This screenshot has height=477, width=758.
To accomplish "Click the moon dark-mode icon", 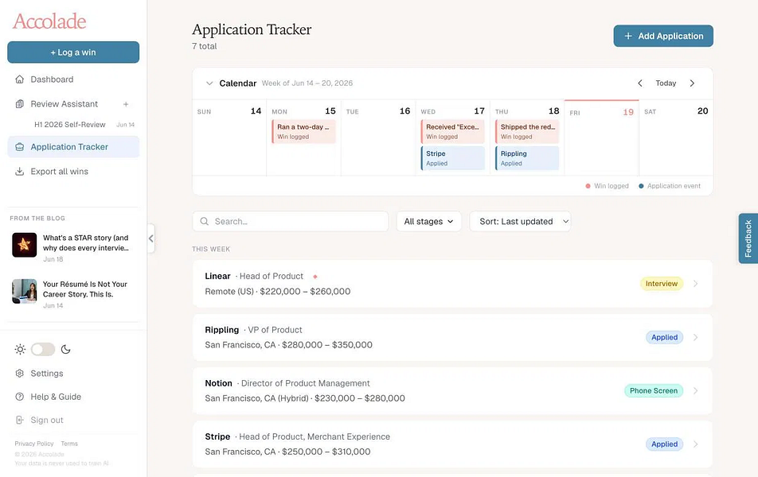I will click(66, 349).
